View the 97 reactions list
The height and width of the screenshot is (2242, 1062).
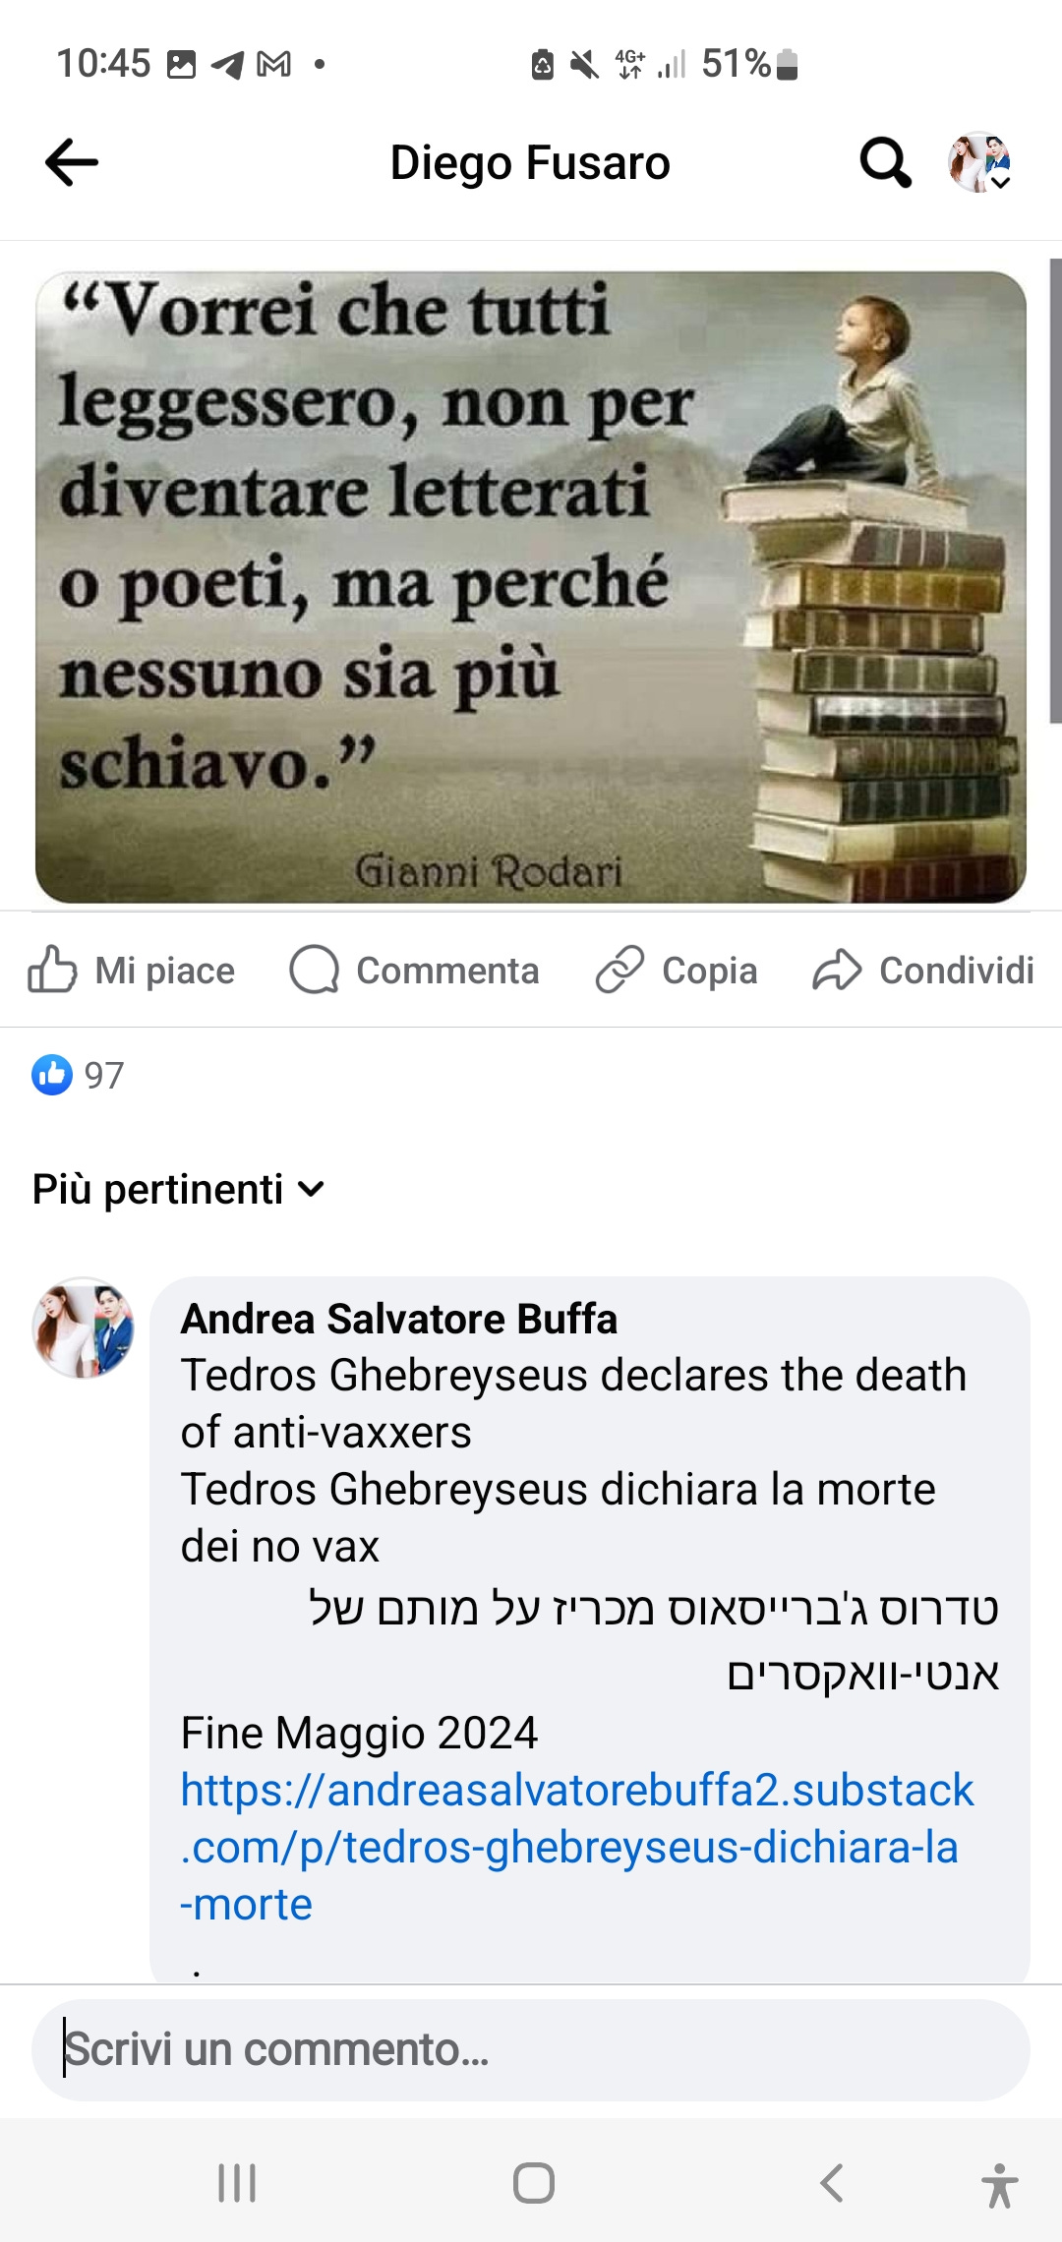[78, 1075]
